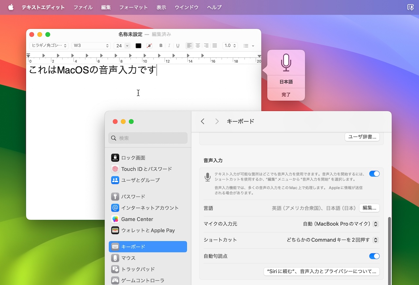The image size is (419, 285).
Task: Go back in System Settings
Action: 203,121
